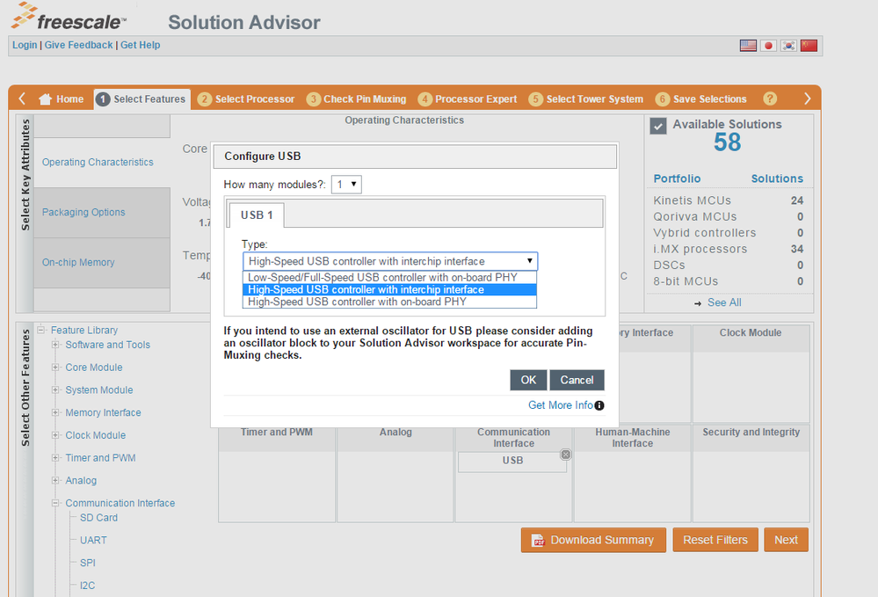Click the Freescale logo

[x=68, y=16]
